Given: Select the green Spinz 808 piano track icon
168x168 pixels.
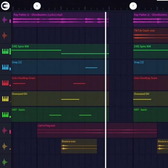Looking at the screenshot, I should 5,51.
